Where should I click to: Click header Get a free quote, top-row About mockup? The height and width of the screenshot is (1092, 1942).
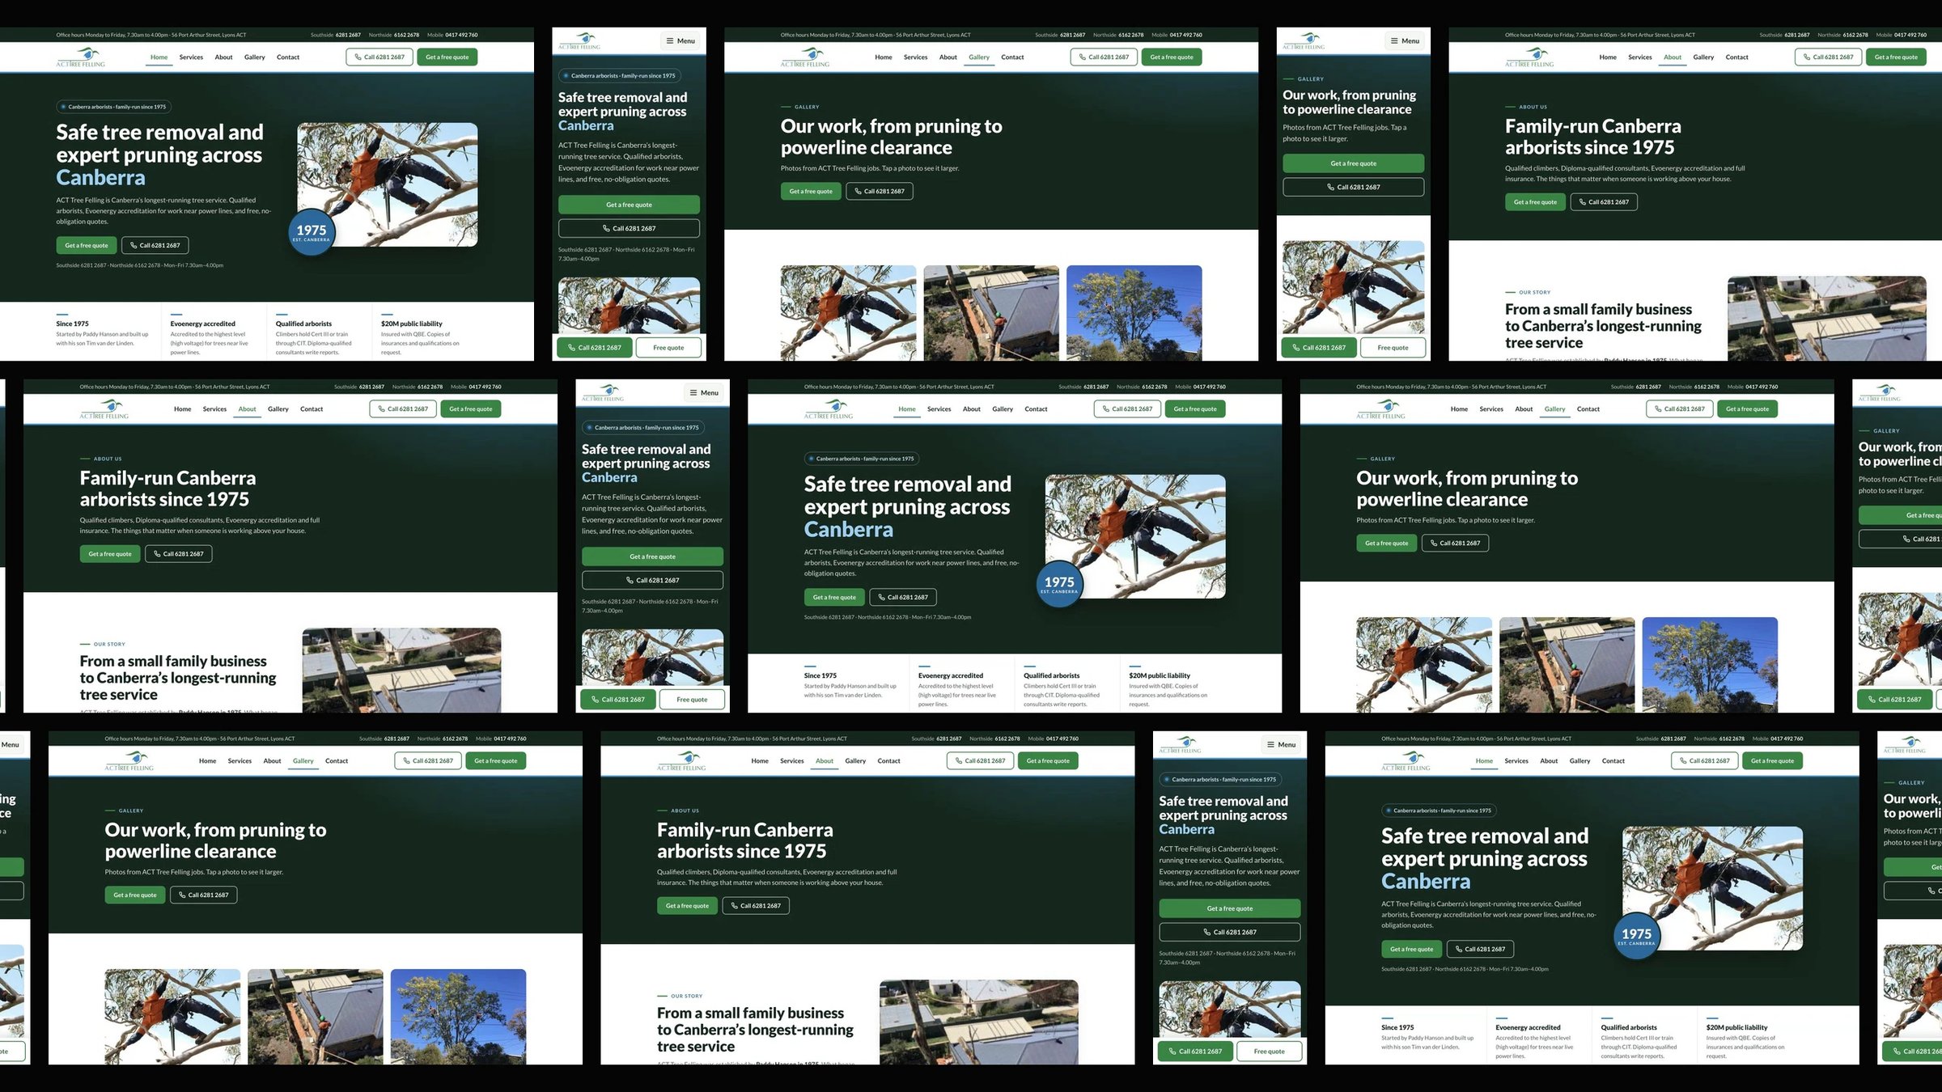(1896, 57)
